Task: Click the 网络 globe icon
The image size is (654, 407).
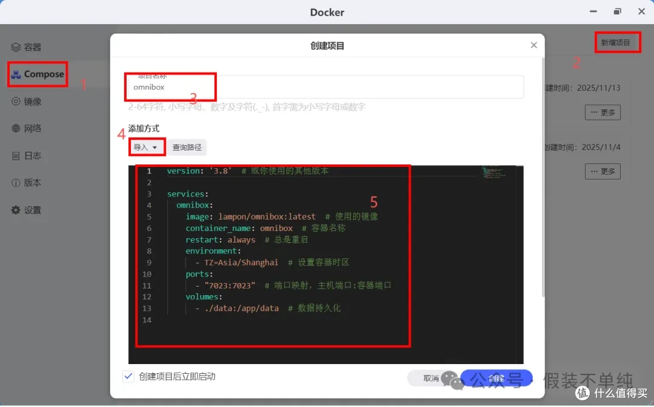Action: point(16,129)
